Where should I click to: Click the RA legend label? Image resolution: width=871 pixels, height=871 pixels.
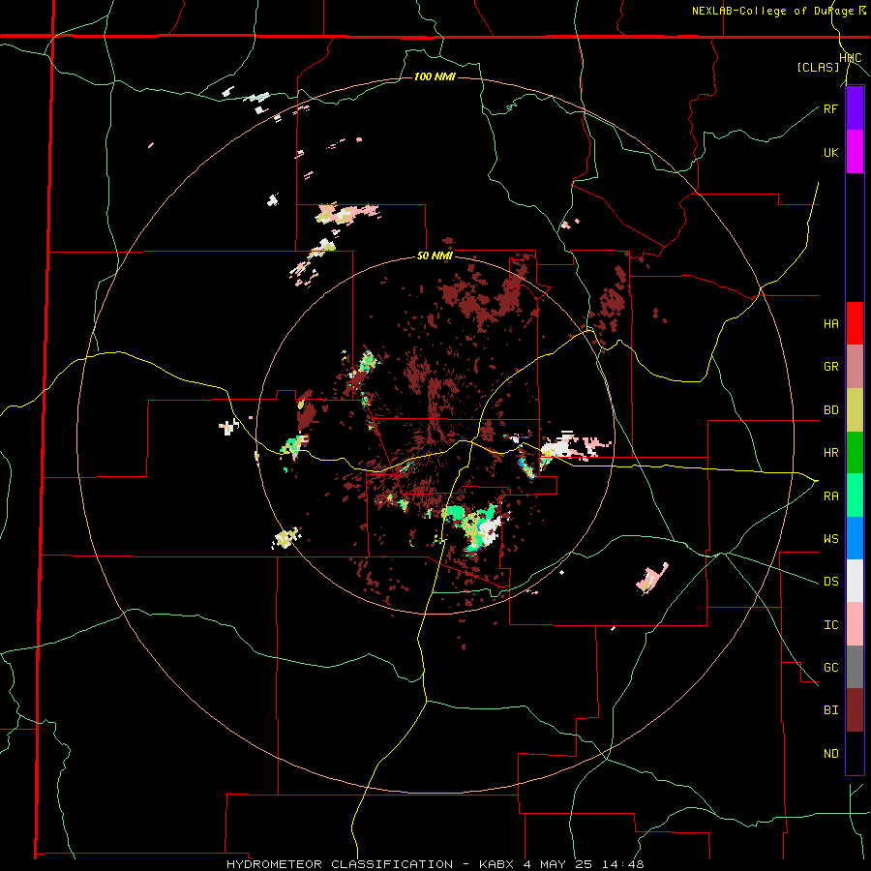(830, 496)
